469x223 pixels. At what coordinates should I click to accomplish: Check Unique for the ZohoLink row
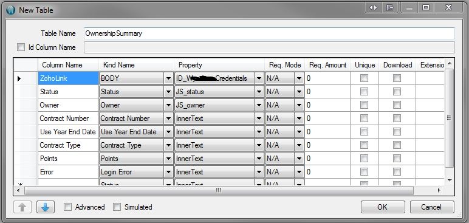364,78
